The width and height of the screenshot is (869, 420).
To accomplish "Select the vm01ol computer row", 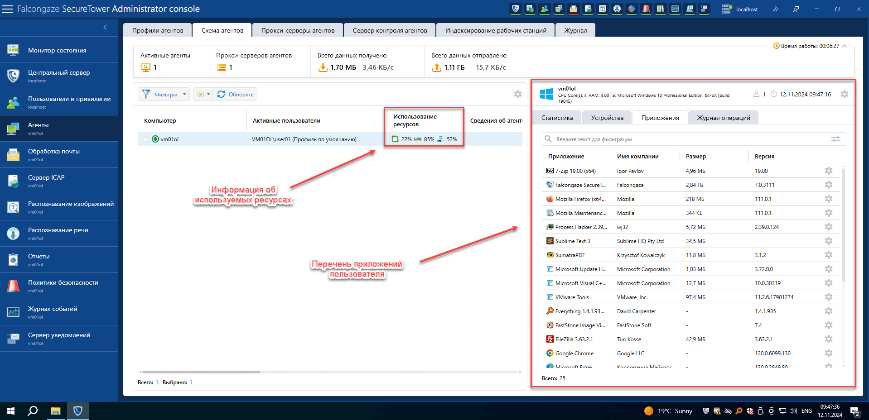I will (x=330, y=139).
